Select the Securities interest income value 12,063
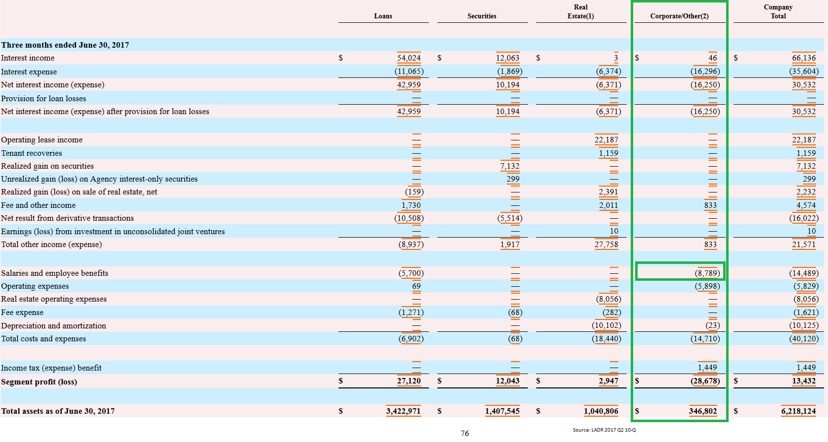This screenshot has height=442, width=828. [507, 58]
